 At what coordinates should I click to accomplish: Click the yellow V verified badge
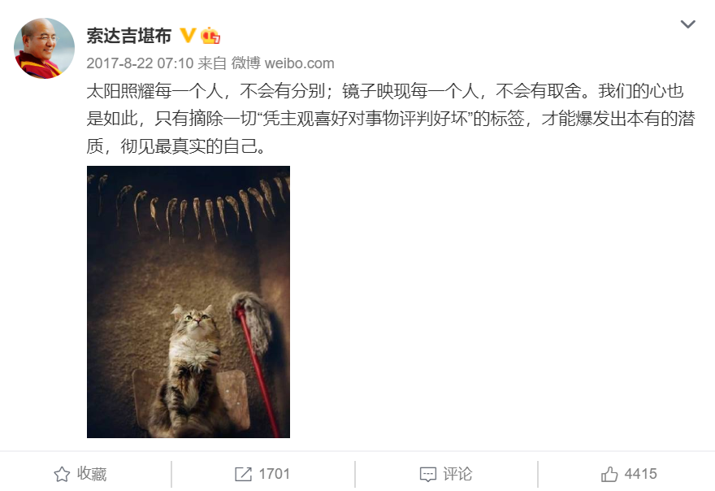pos(188,35)
